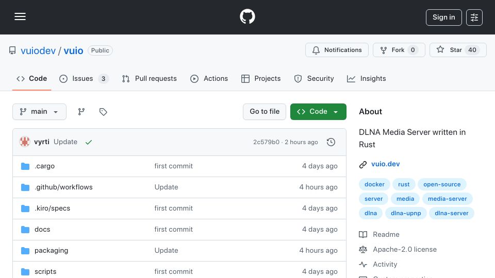Open the .github/workflows folder
The width and height of the screenshot is (495, 278).
click(63, 187)
